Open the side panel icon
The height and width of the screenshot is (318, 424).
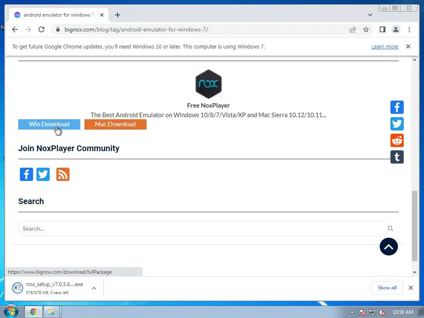pyautogui.click(x=382, y=29)
